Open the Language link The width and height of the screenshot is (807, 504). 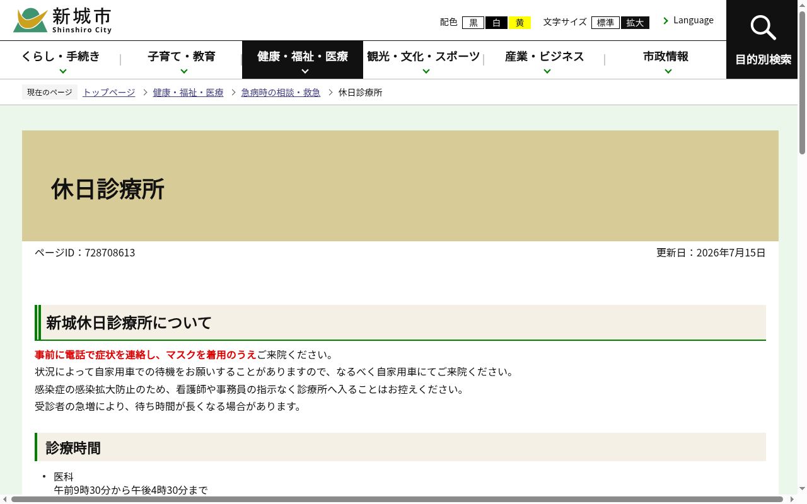(694, 20)
